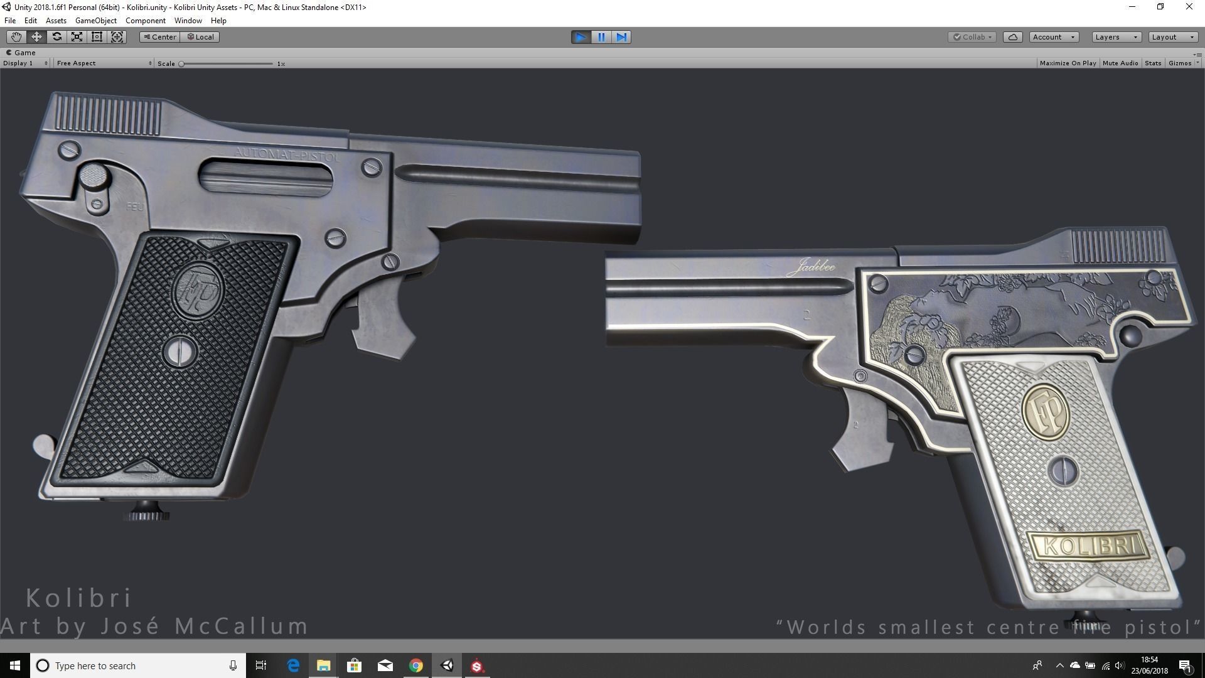Select the Rect transform tool
1205x678 pixels.
coord(97,37)
